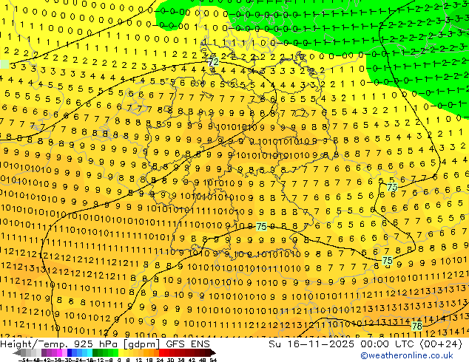This screenshot has height=362, width=469.
Task: Click the 72 height contour label
Action: pyautogui.click(x=213, y=62)
